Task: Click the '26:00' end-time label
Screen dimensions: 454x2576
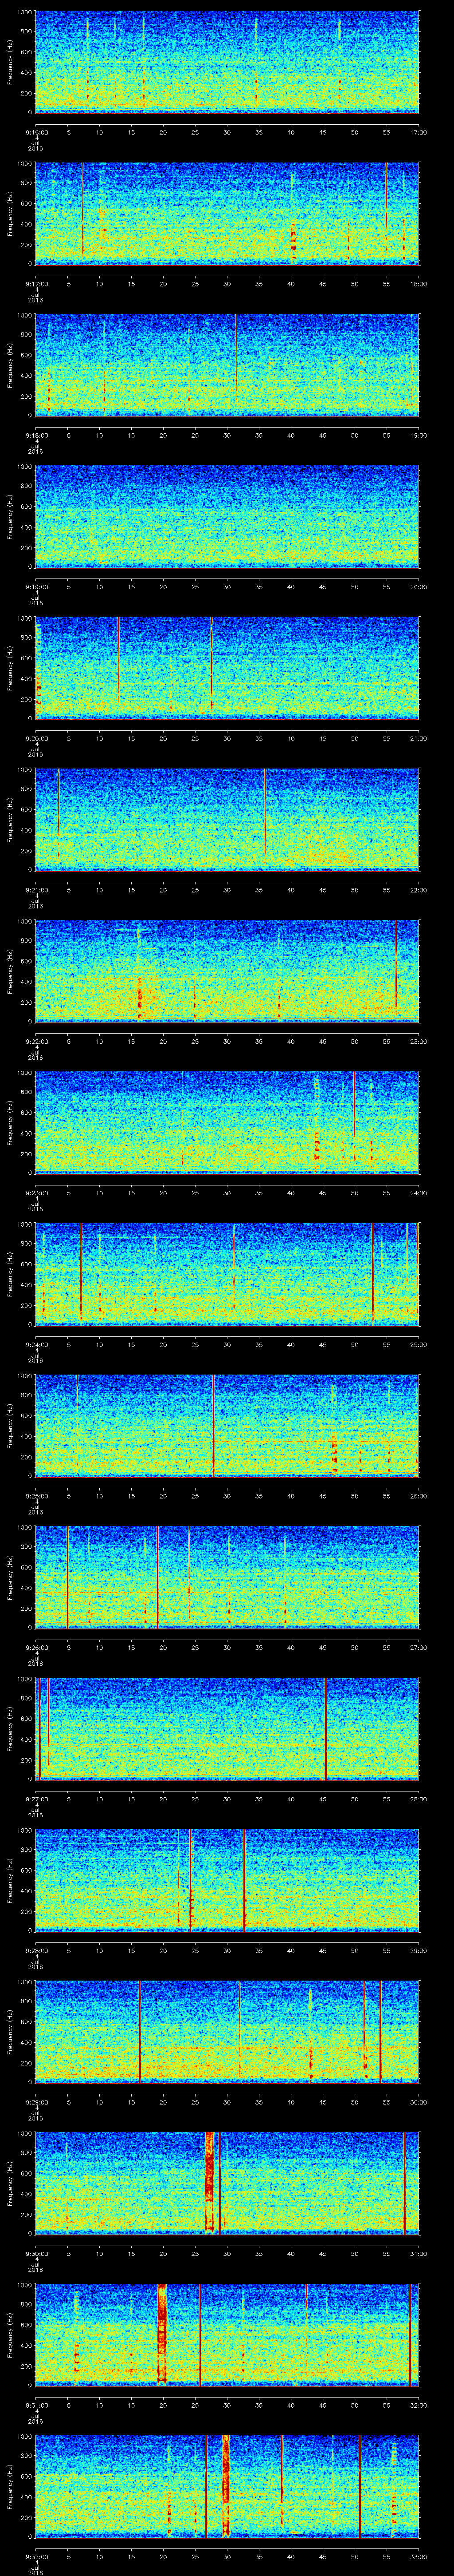Action: pyautogui.click(x=418, y=1496)
